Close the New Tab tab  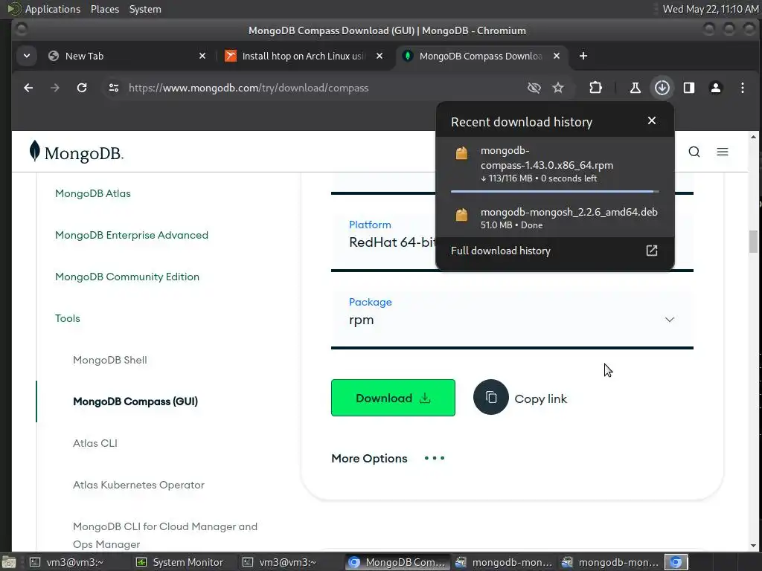pos(202,56)
